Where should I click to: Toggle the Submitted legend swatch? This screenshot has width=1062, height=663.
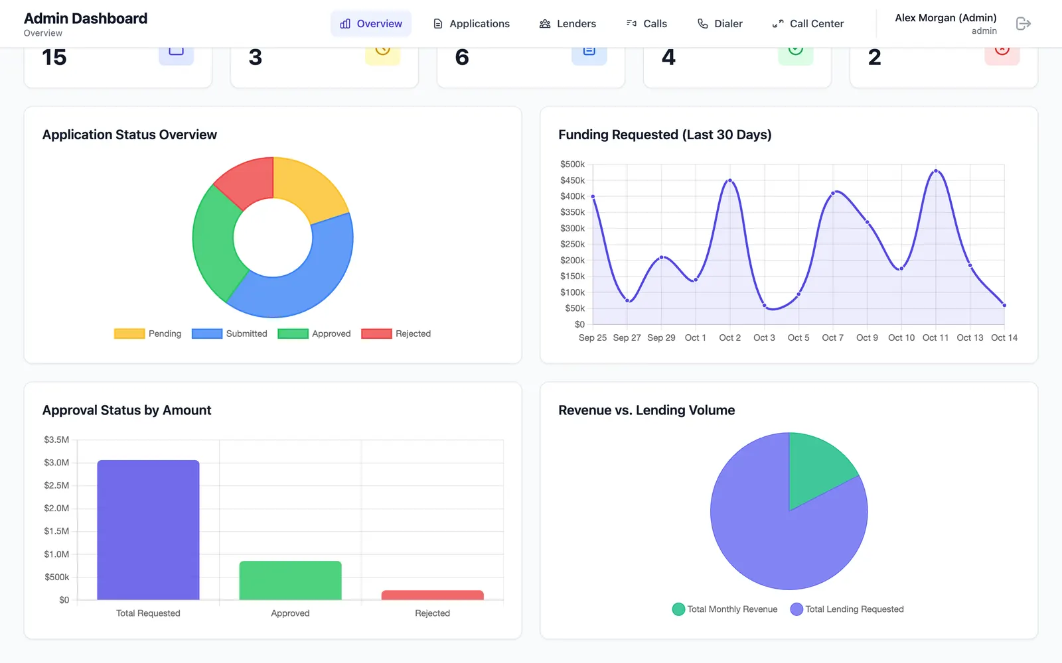(207, 333)
